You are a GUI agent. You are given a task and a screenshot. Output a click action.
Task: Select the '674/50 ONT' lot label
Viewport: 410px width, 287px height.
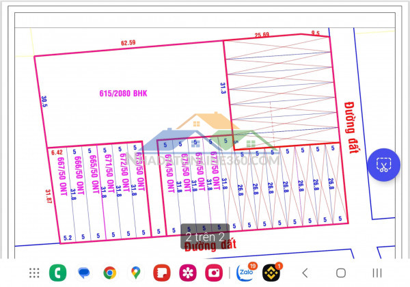click(x=169, y=174)
